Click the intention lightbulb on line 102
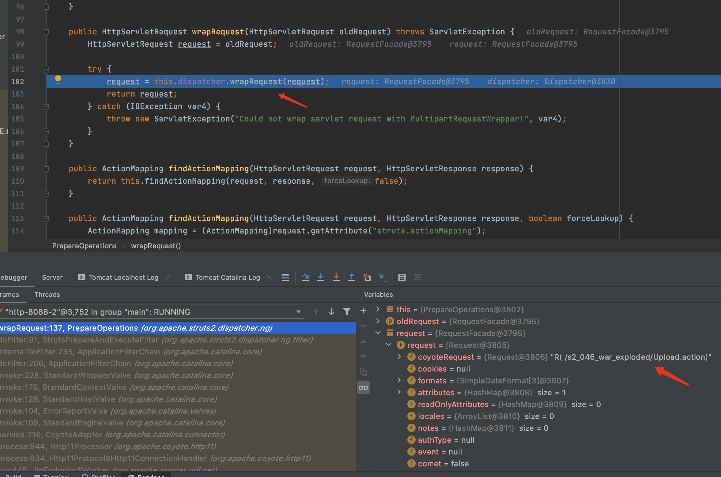The height and width of the screenshot is (477, 721). click(58, 80)
